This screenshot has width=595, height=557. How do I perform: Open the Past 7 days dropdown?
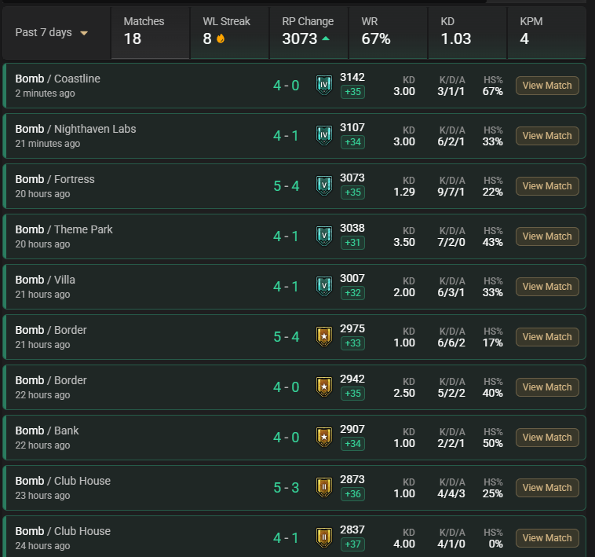click(52, 33)
